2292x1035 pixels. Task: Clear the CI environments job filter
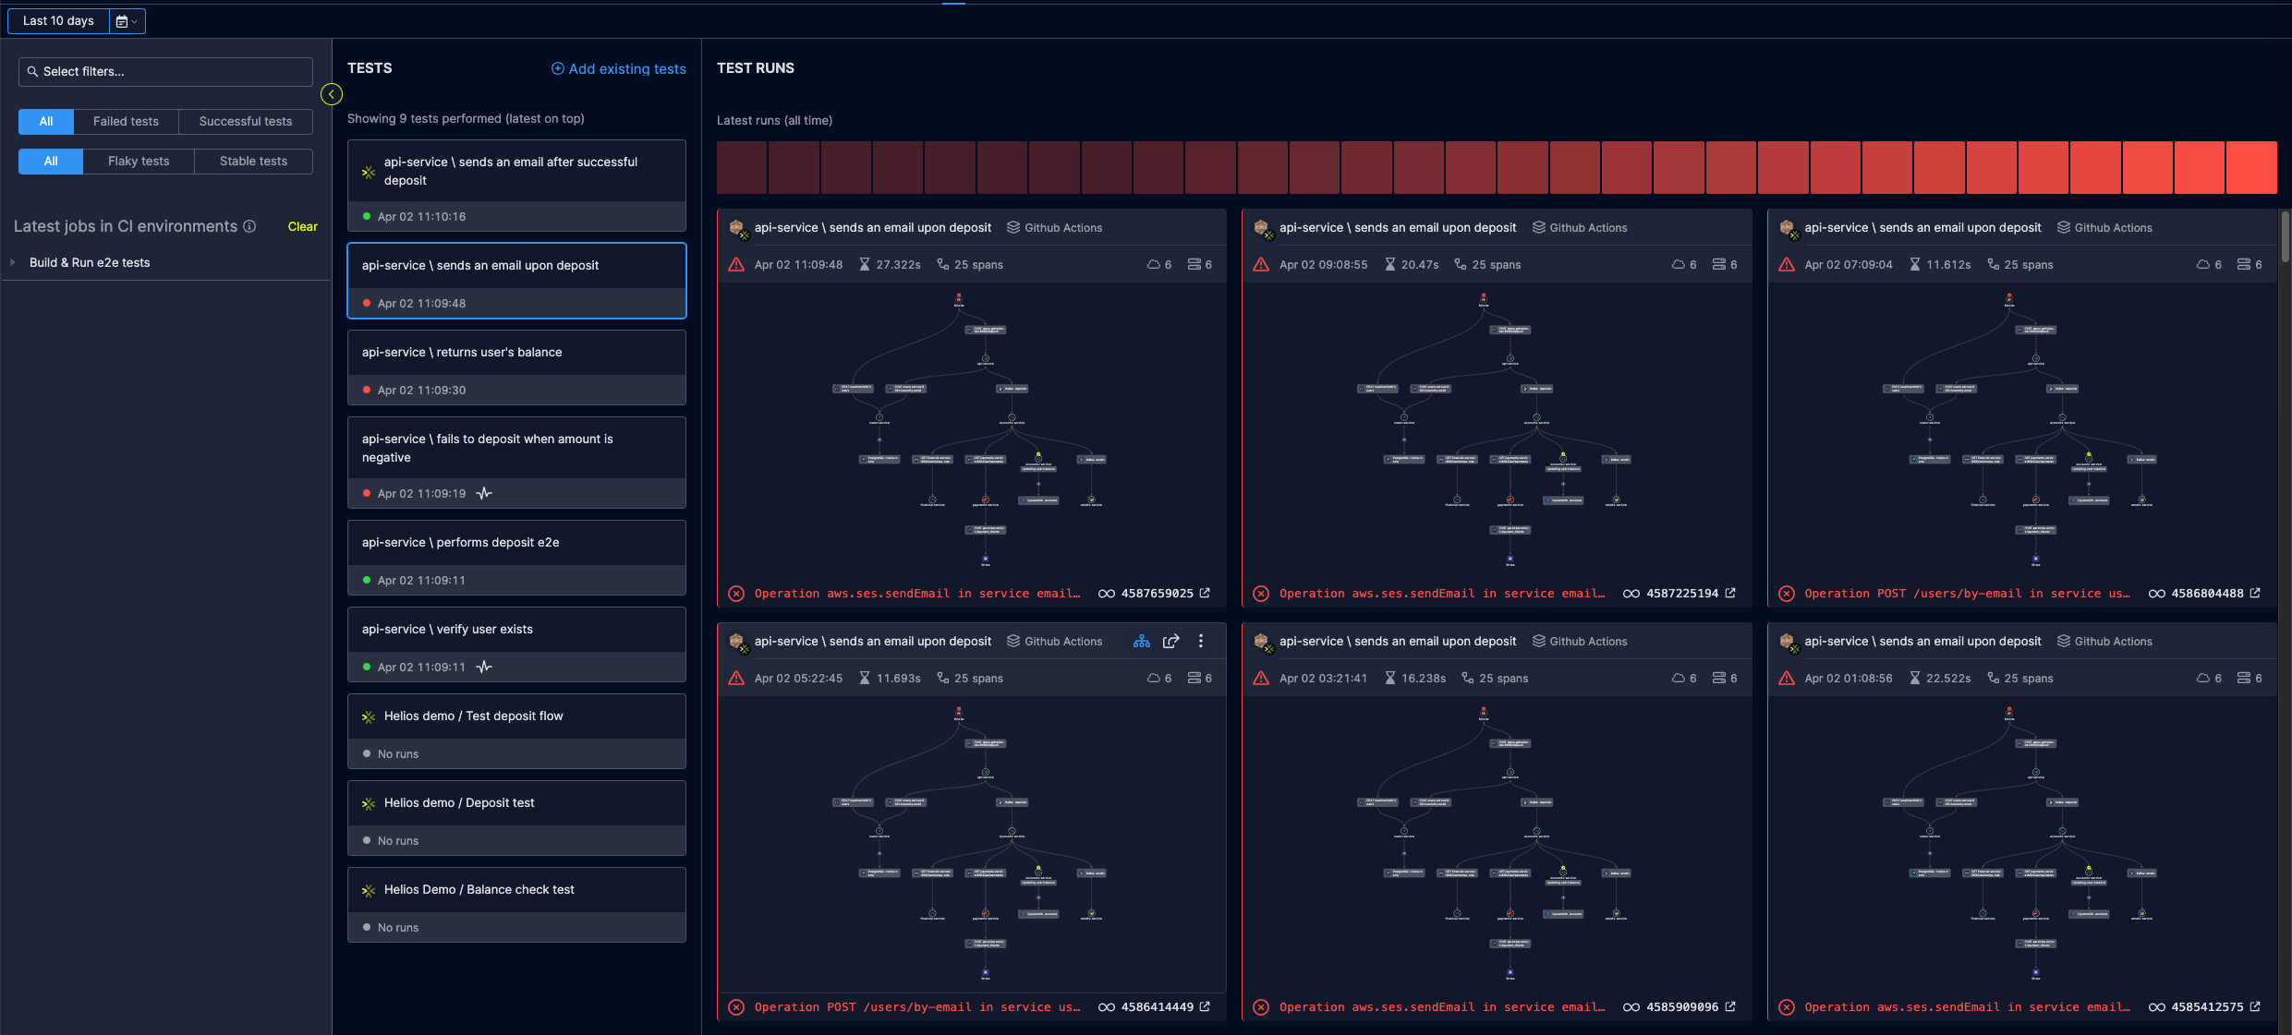tap(302, 227)
